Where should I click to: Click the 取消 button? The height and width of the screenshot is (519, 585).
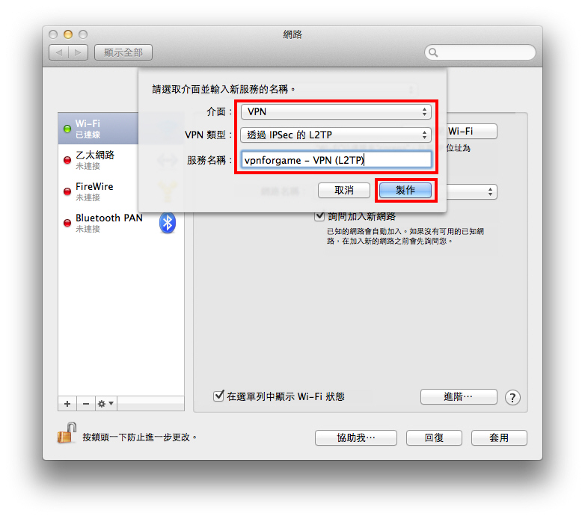click(x=344, y=190)
